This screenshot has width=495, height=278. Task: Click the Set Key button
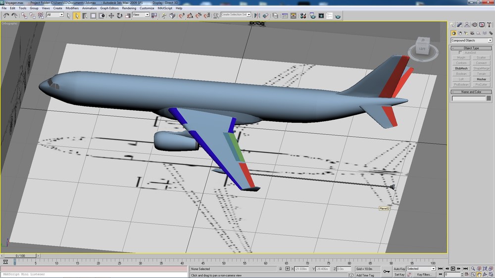[399, 275]
